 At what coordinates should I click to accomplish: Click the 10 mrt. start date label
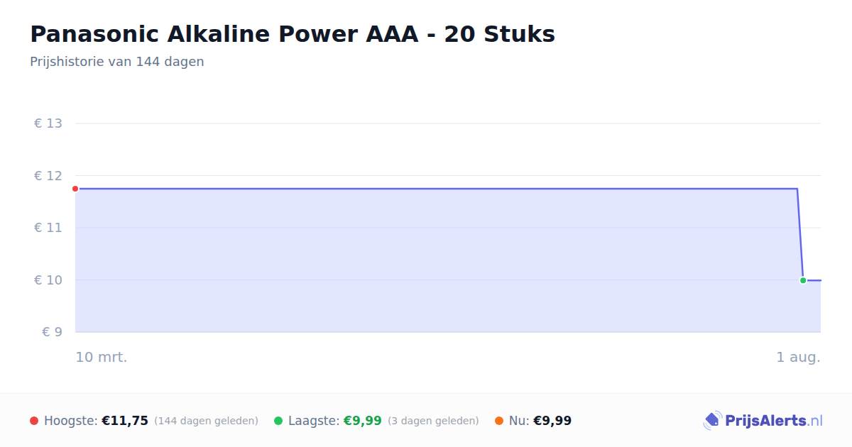pyautogui.click(x=102, y=357)
